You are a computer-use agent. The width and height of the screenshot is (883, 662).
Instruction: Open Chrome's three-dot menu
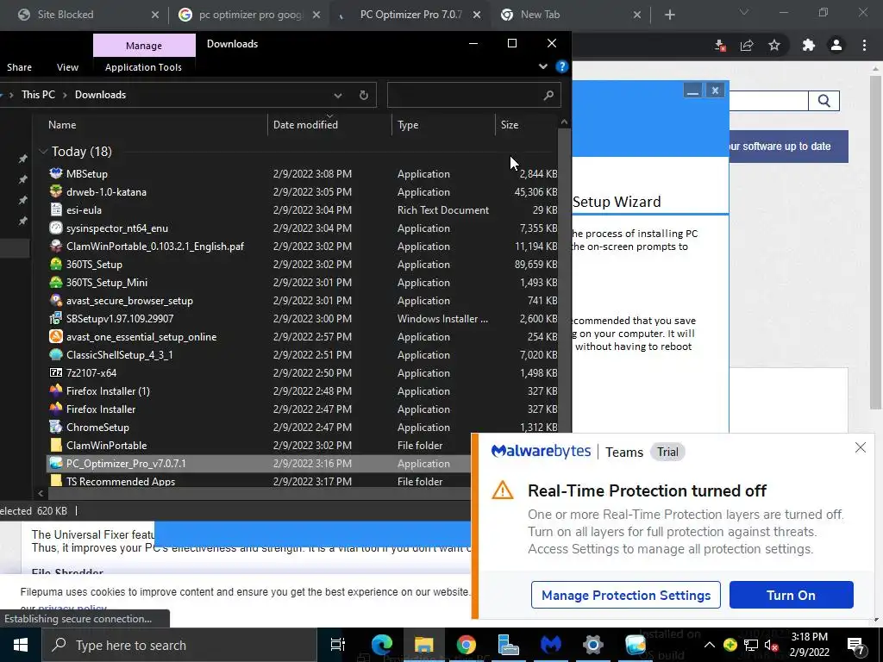click(x=864, y=45)
